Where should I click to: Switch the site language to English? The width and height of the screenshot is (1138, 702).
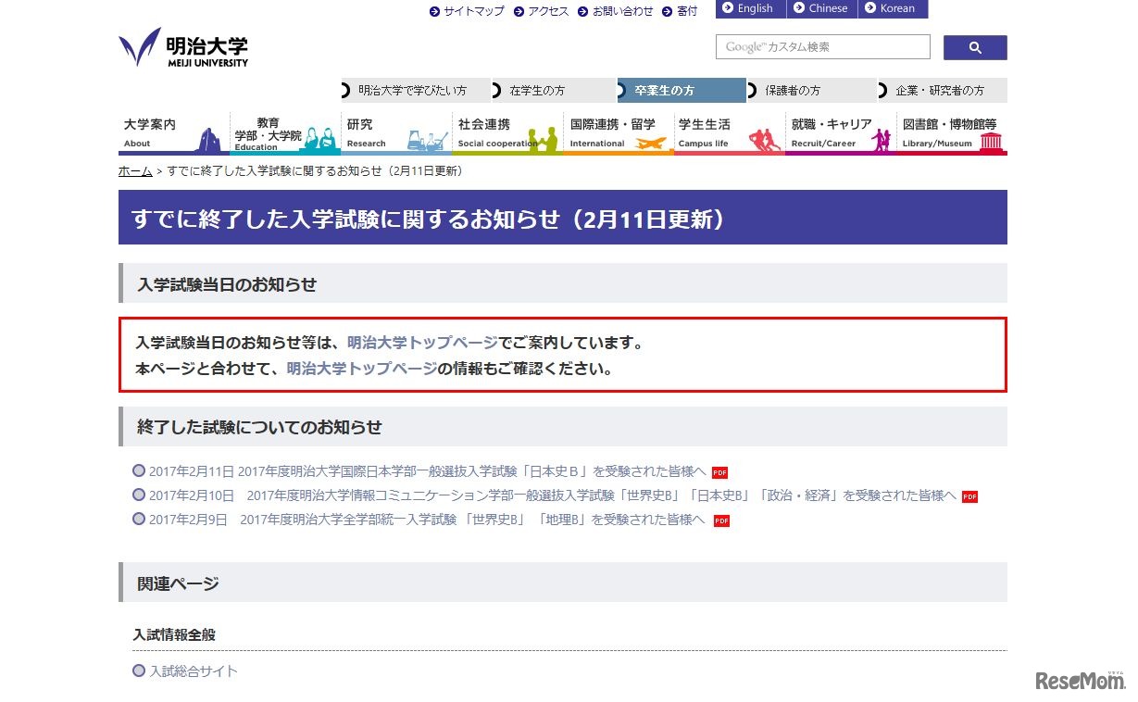(x=750, y=8)
